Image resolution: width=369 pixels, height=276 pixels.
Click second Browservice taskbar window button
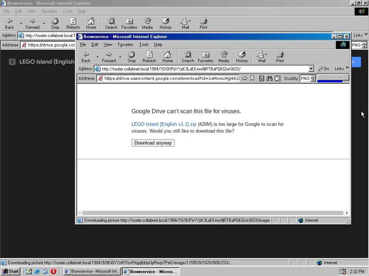coord(151,272)
